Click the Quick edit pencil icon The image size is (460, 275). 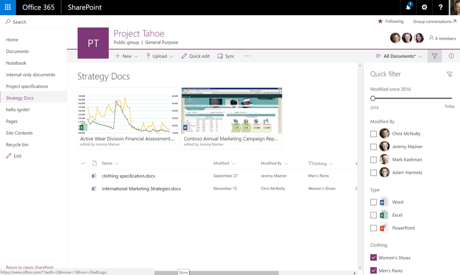(x=184, y=56)
